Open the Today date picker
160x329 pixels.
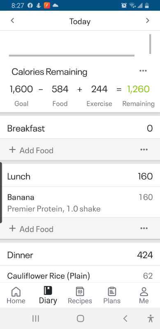tap(80, 21)
